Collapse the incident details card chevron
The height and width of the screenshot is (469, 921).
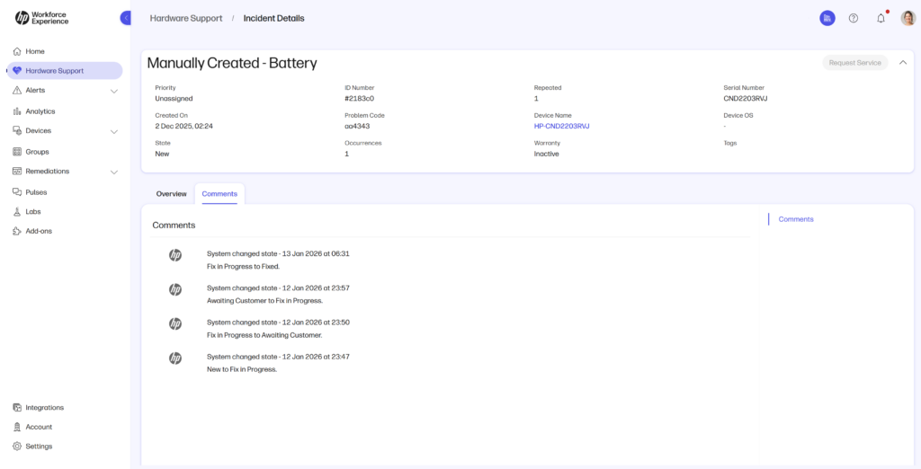[903, 62]
